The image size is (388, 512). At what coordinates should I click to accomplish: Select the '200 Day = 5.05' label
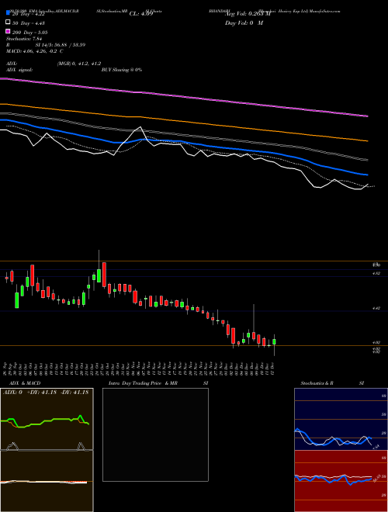pos(30,33)
